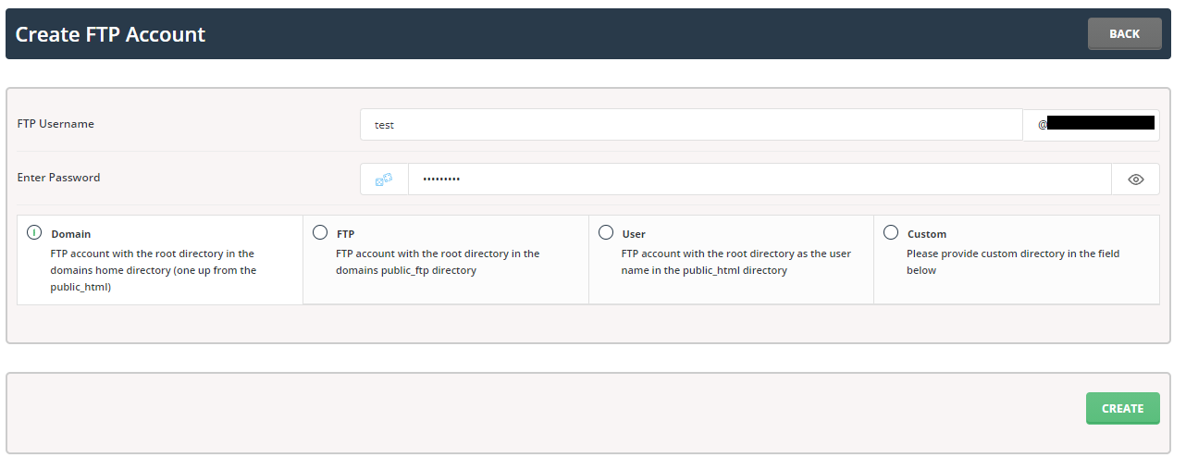The image size is (1186, 470).
Task: Show password using the eye icon
Action: point(1136,179)
